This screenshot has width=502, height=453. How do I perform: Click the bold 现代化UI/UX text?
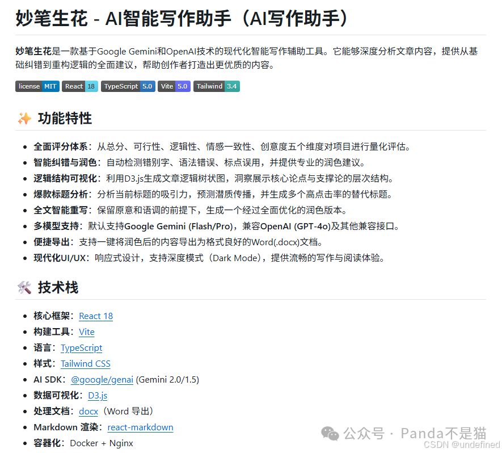point(60,258)
